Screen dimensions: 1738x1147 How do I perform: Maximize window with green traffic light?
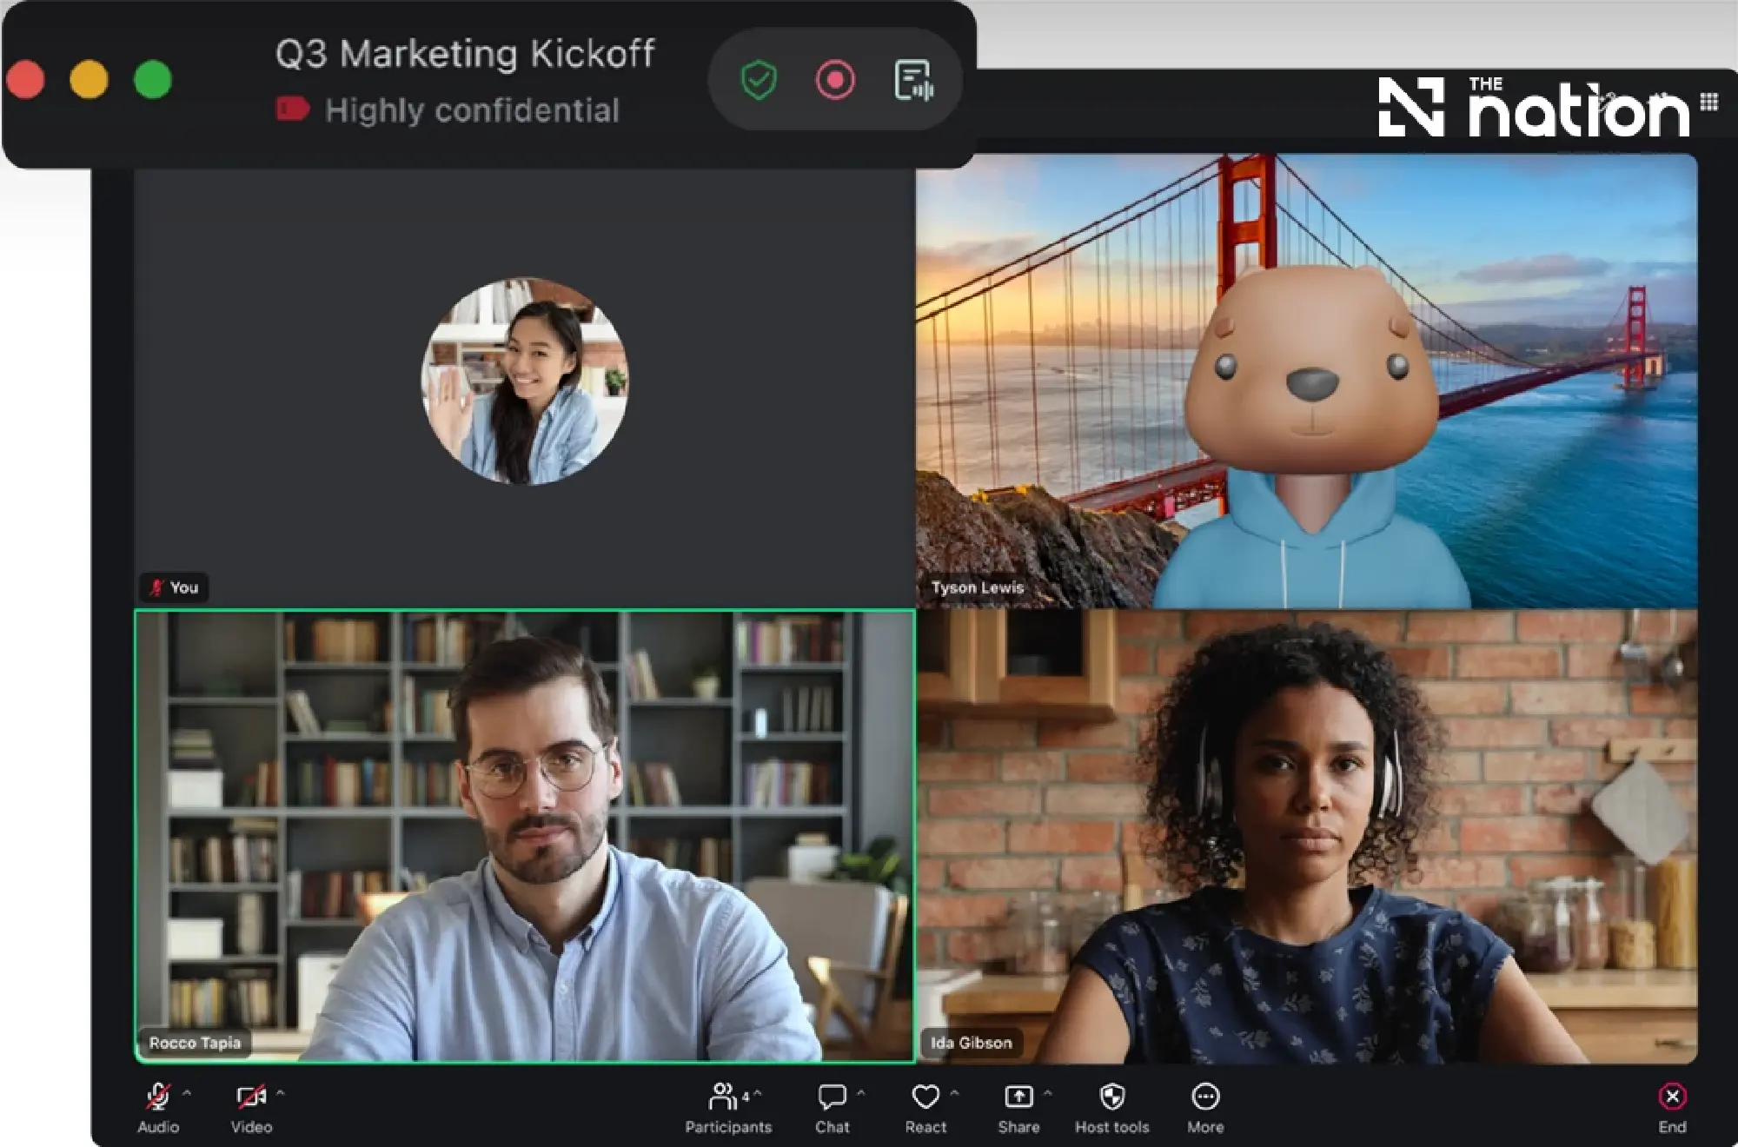pos(153,80)
